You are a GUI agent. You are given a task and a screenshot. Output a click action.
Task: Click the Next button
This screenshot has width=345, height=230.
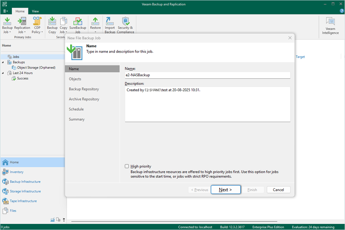225,190
